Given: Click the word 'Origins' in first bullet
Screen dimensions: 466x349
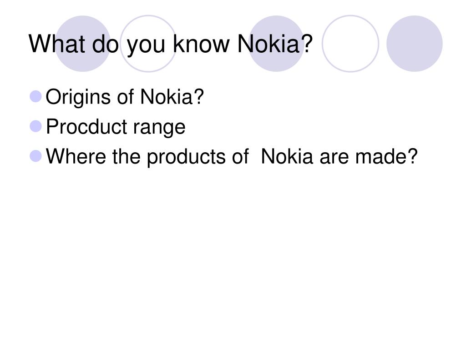Looking at the screenshot, I should 78,98.
